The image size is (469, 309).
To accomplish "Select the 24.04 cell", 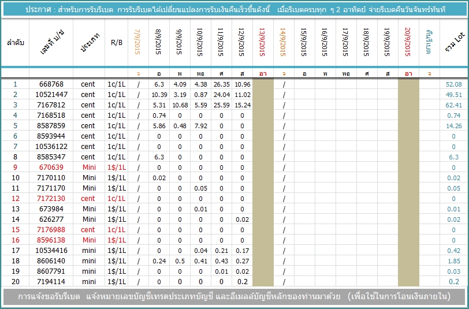I will point(221,95).
